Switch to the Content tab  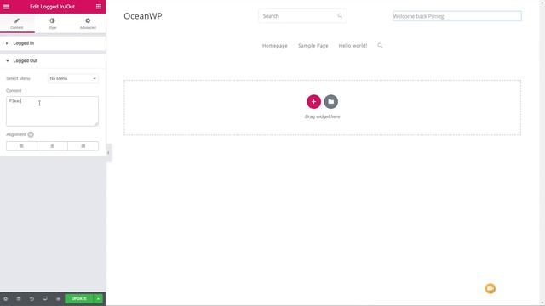(17, 24)
